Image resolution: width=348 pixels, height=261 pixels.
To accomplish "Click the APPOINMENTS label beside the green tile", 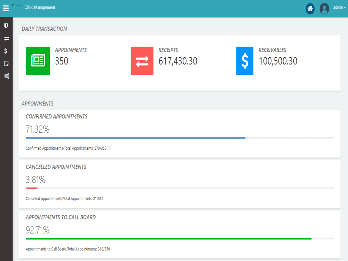I will click(71, 50).
